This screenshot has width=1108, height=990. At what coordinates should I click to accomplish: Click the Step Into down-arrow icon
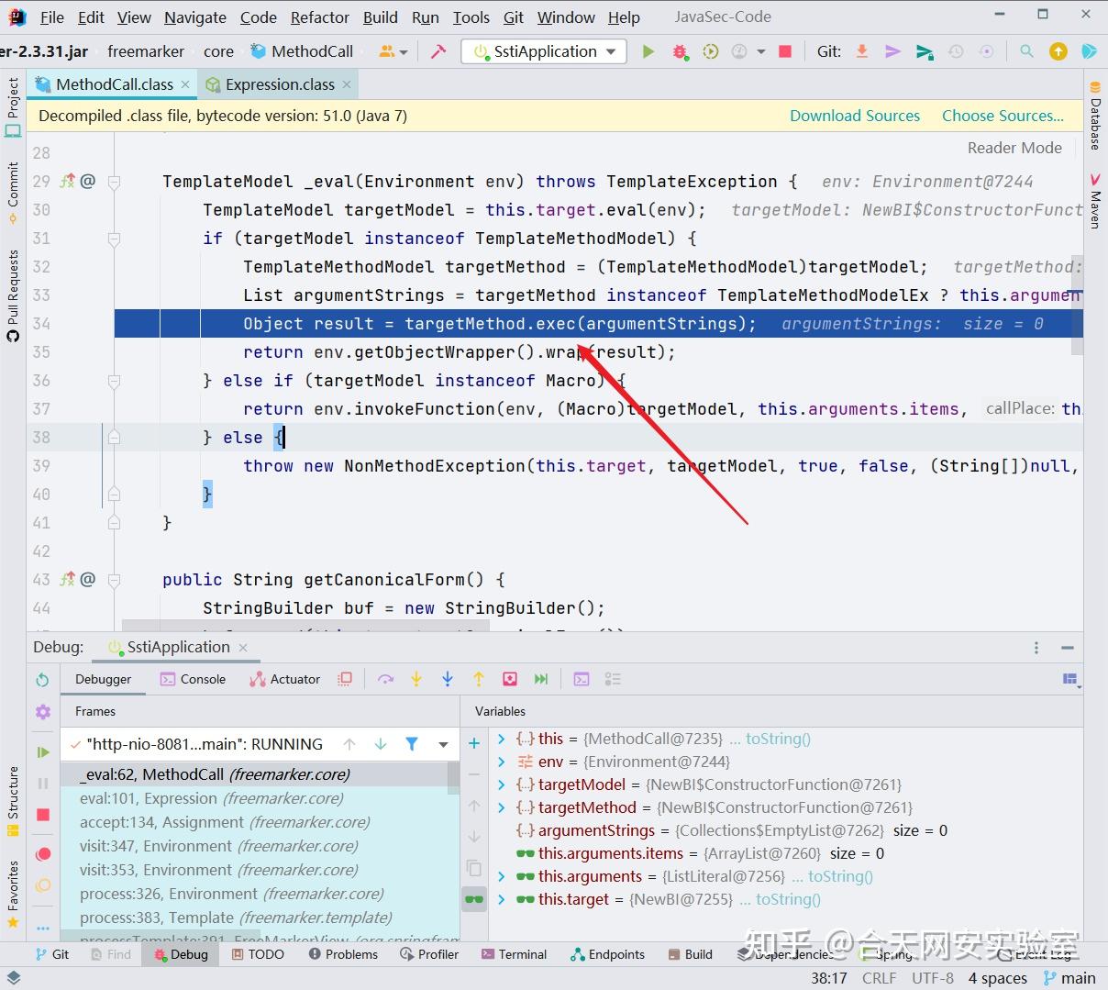(416, 679)
